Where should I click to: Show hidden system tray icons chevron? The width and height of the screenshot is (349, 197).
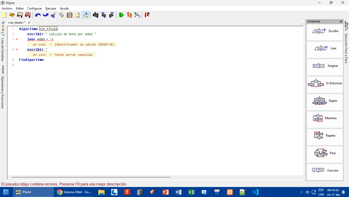pyautogui.click(x=301, y=192)
